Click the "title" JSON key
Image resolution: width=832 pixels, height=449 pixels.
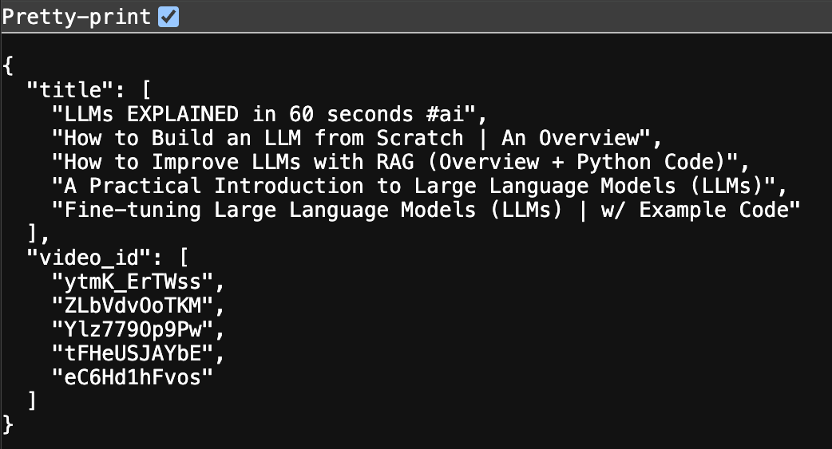(65, 89)
